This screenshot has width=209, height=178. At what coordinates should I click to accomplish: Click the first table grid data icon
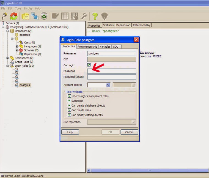point(65,16)
